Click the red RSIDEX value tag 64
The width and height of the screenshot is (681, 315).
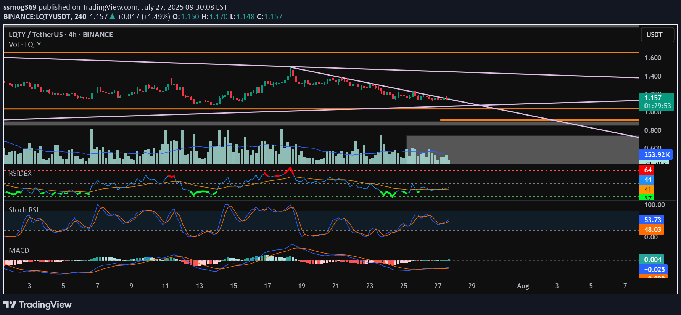click(x=647, y=170)
